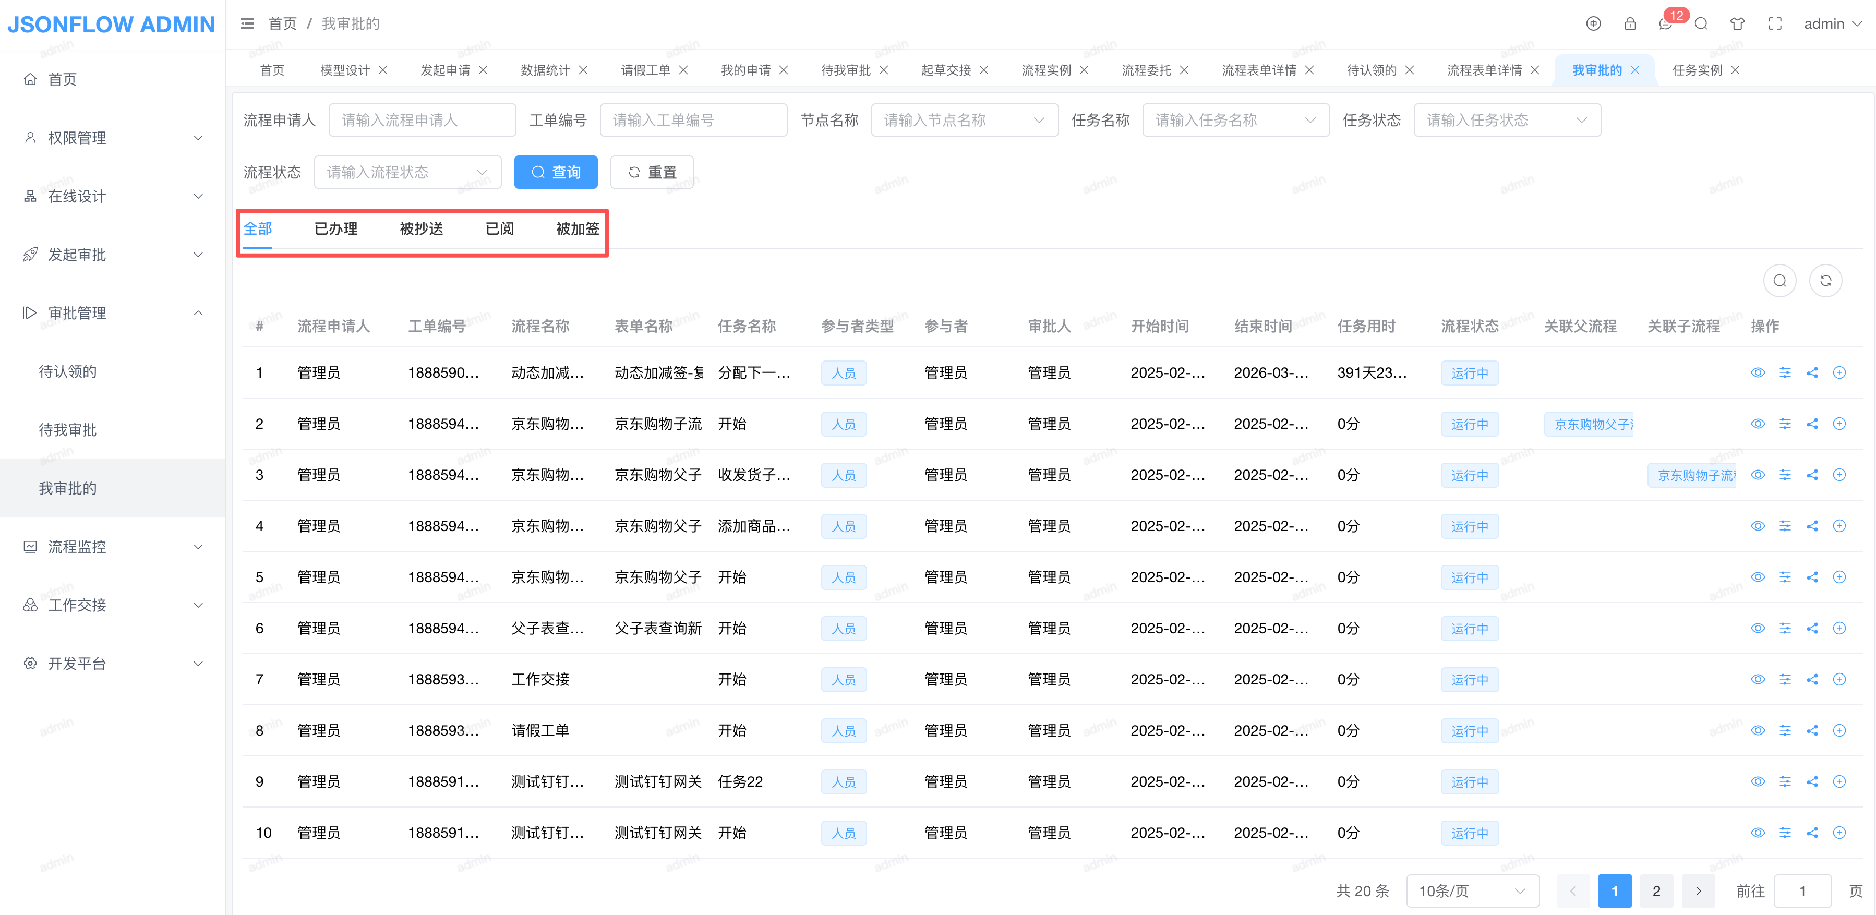Open the 节点名称 dropdown
The width and height of the screenshot is (1876, 915).
[964, 120]
